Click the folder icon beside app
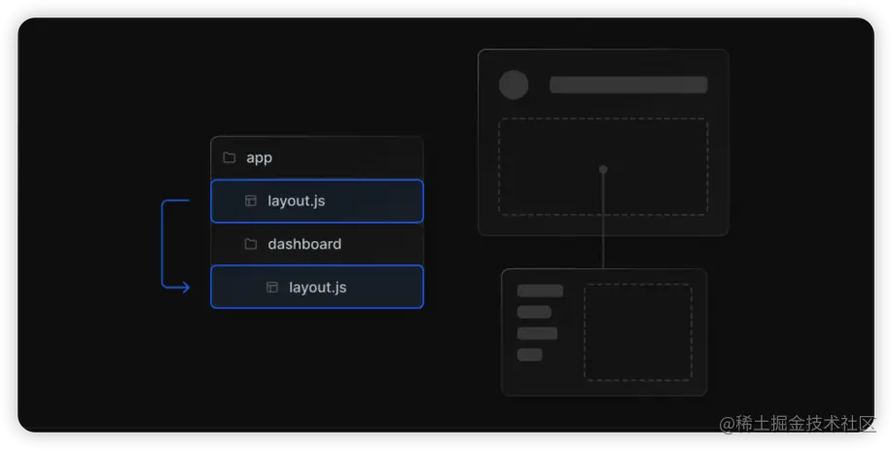The image size is (892, 450). (230, 157)
